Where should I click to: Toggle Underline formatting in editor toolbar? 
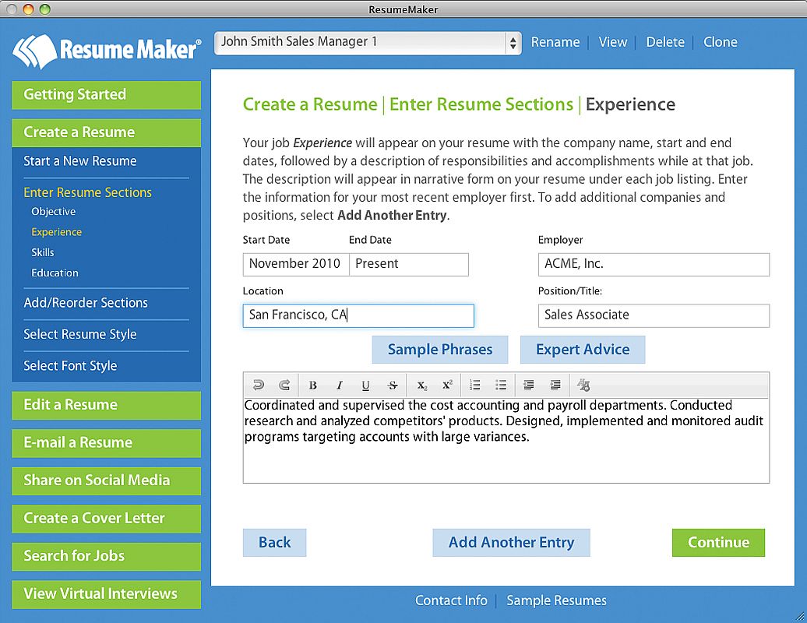click(365, 385)
